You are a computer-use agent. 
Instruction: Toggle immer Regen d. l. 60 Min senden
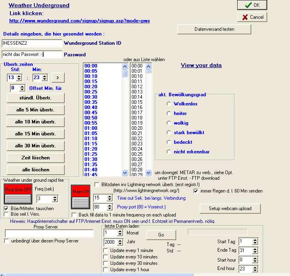coord(196,191)
